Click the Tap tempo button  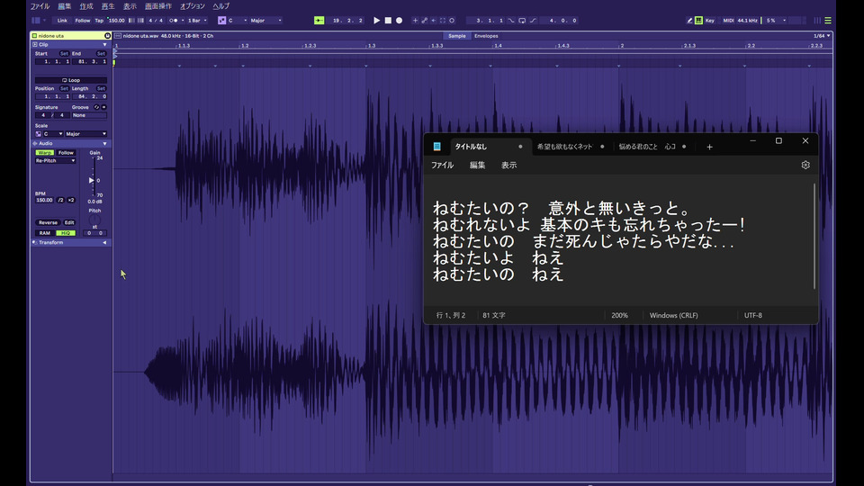click(x=99, y=20)
